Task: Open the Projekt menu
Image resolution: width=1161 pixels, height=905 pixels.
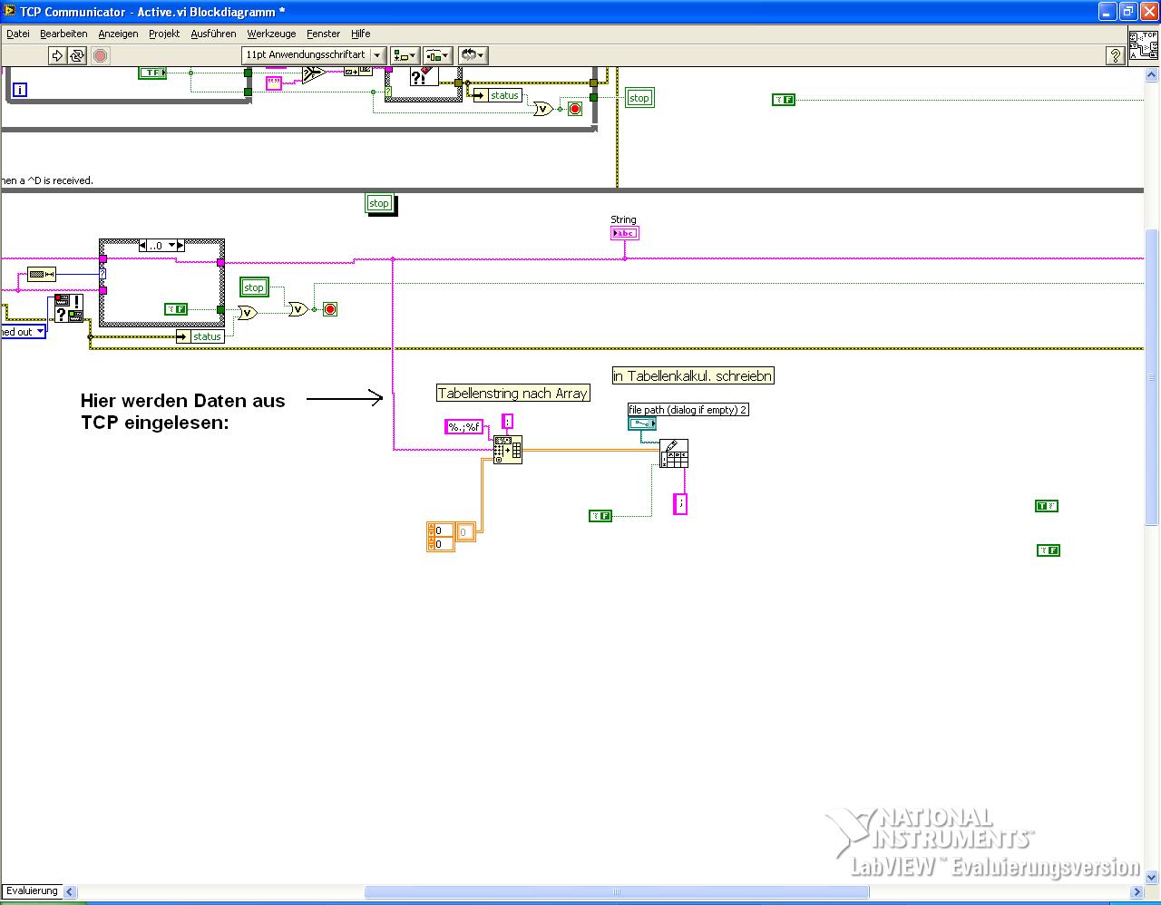Action: pyautogui.click(x=164, y=34)
